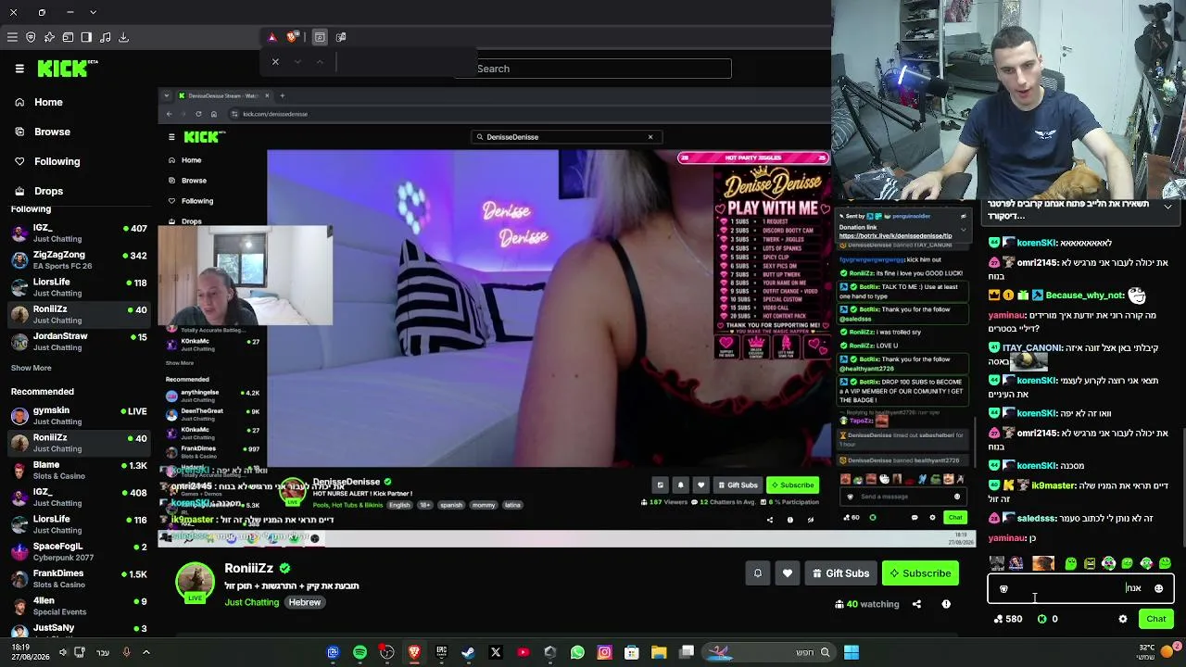Open JordanStraw channel in sidebar
Image resolution: width=1186 pixels, height=667 pixels.
78,342
